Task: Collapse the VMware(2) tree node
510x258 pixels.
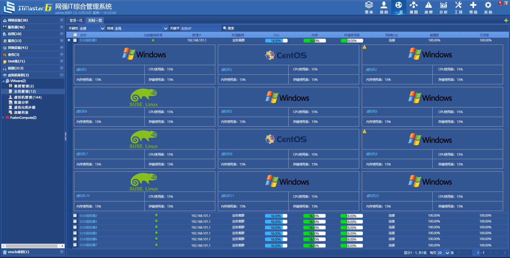Action: pyautogui.click(x=3, y=81)
